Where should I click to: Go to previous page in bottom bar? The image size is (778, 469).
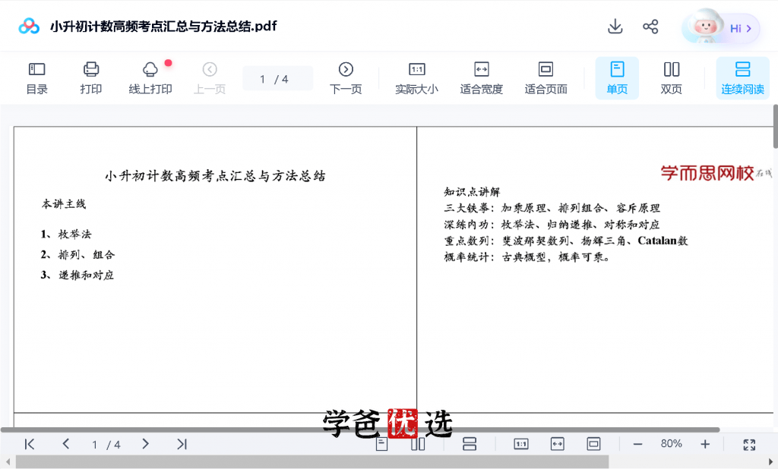[x=65, y=444]
